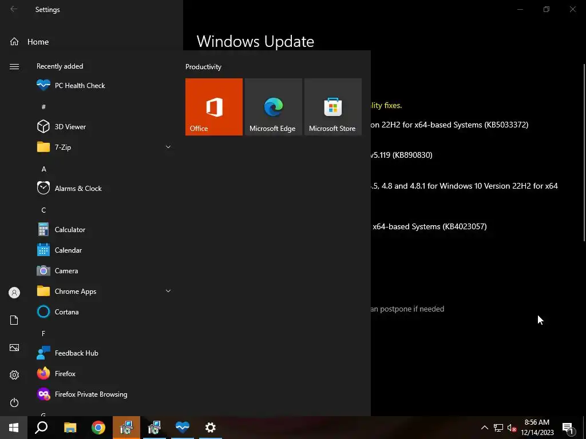Screen dimensions: 586x439
Task: Expand the Chrome Apps chevron
Action: tap(168, 291)
